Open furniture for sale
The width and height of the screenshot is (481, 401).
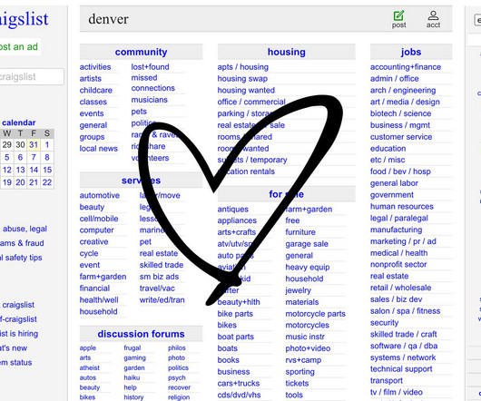click(x=300, y=232)
